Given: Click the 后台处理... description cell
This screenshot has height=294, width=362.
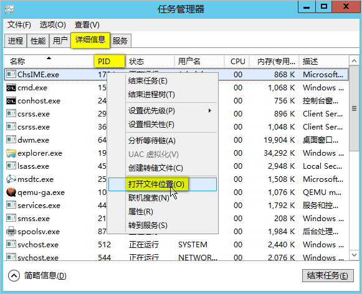Looking at the screenshot, I should click(320, 232).
